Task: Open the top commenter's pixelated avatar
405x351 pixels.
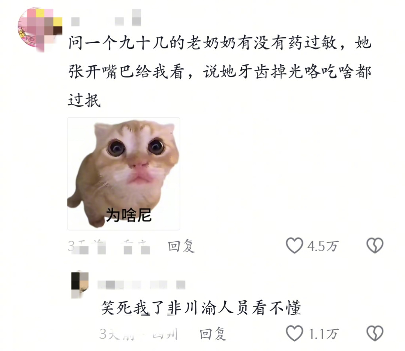Action: pos(40,30)
